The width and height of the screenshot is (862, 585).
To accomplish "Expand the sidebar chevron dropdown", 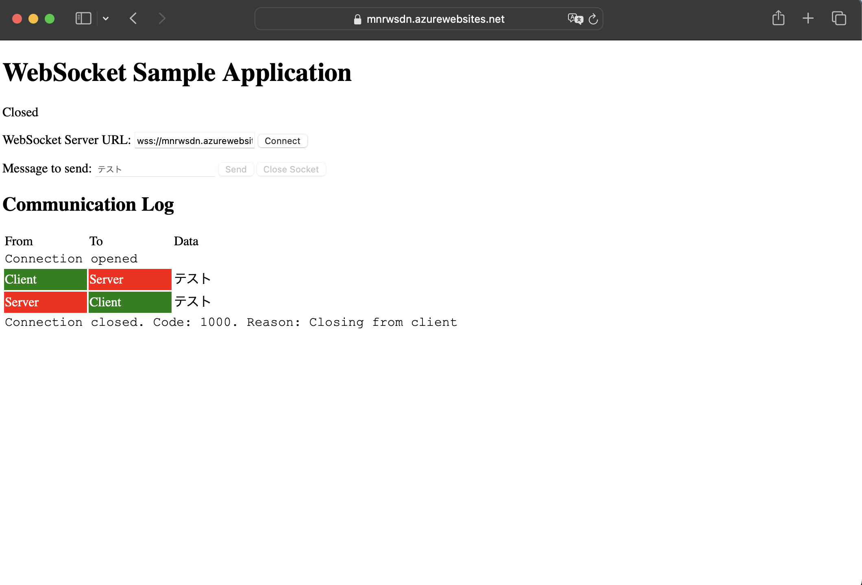I will (106, 18).
